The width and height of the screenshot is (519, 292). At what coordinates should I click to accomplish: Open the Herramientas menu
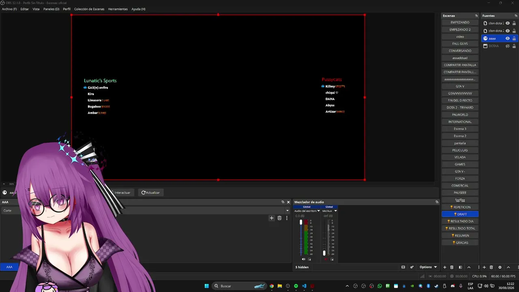118,9
